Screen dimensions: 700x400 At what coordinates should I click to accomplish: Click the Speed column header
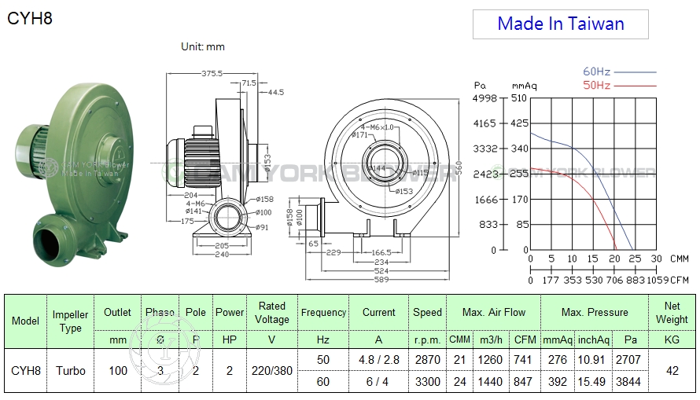click(x=427, y=312)
